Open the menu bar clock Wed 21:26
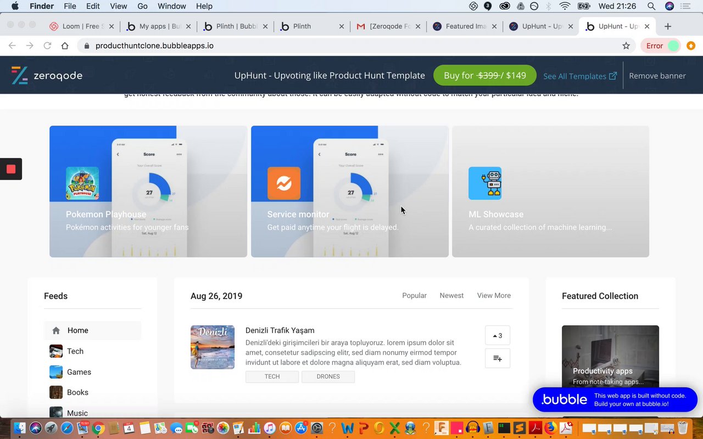This screenshot has width=703, height=439. (617, 6)
